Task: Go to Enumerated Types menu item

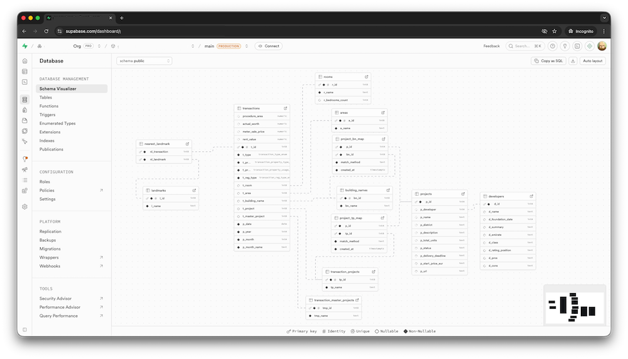Action: [57, 124]
